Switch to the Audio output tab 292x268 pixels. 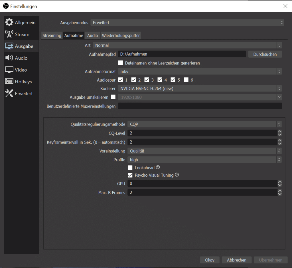pos(93,35)
